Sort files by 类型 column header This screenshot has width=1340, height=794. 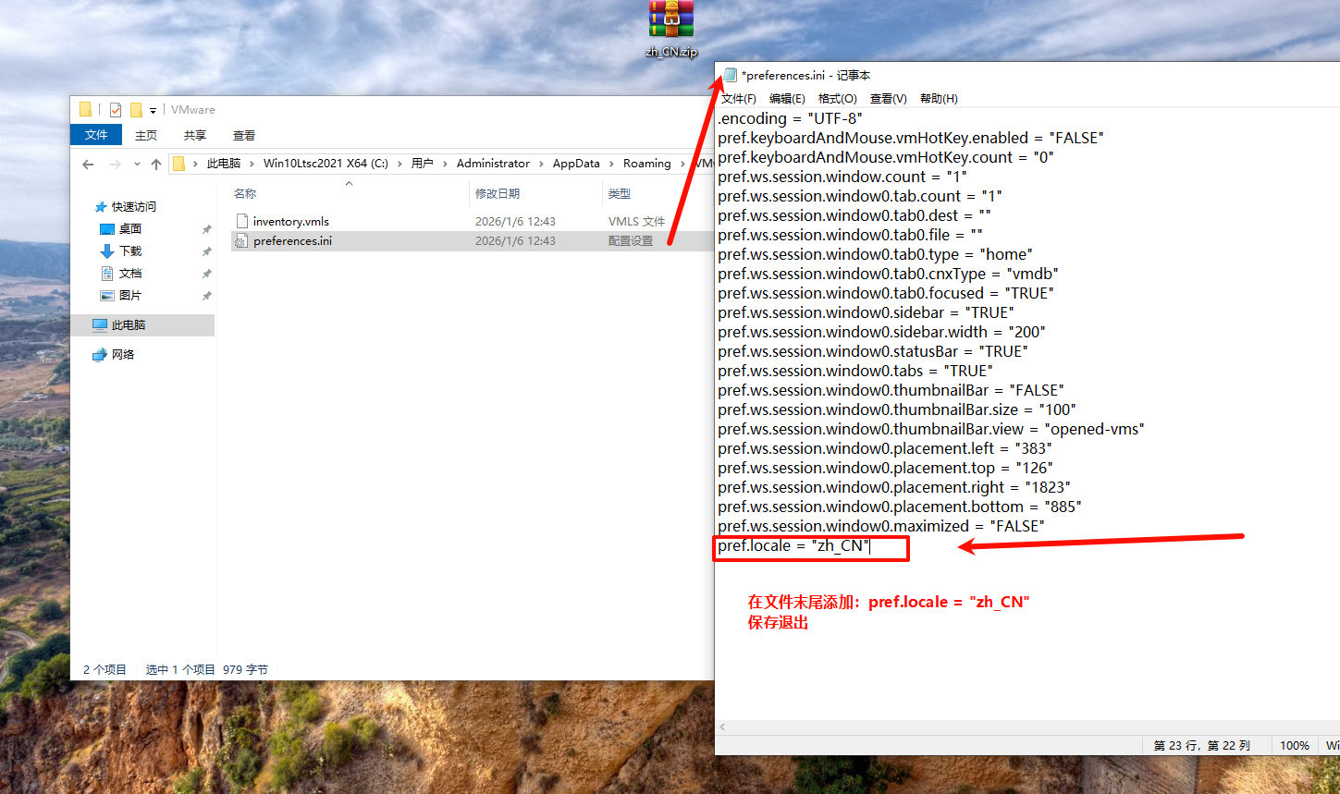click(620, 194)
